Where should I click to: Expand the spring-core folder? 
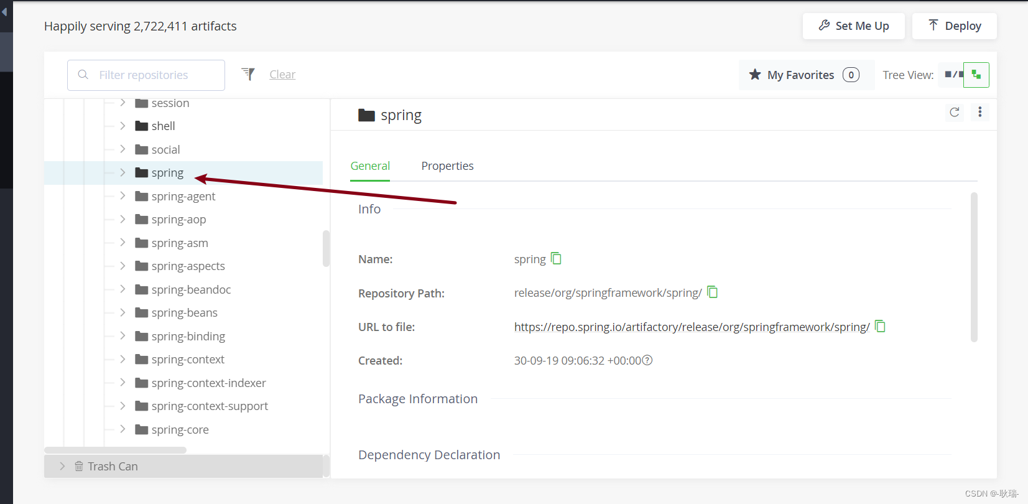pyautogui.click(x=123, y=429)
